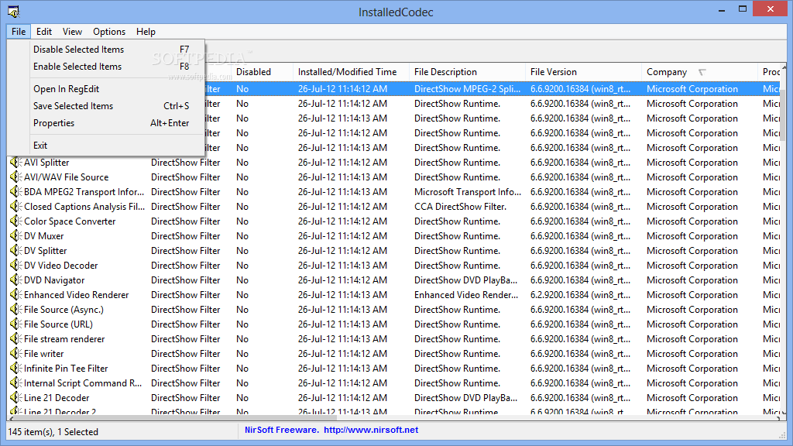Select the AVI/WAV File Source row name
Viewport: 793px width, 446px height.
pyautogui.click(x=67, y=177)
